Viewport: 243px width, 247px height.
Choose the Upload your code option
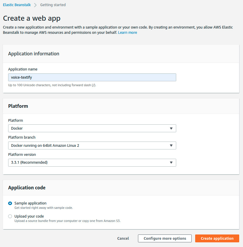10,216
